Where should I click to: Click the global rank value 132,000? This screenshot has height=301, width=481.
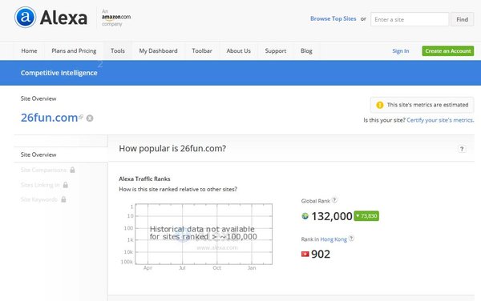[x=332, y=216]
